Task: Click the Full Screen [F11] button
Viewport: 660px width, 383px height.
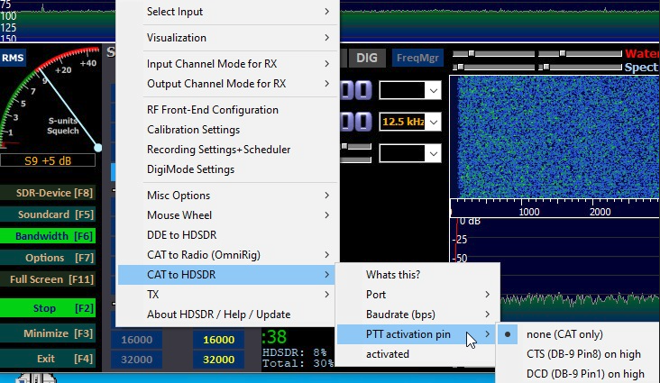Action: point(48,279)
